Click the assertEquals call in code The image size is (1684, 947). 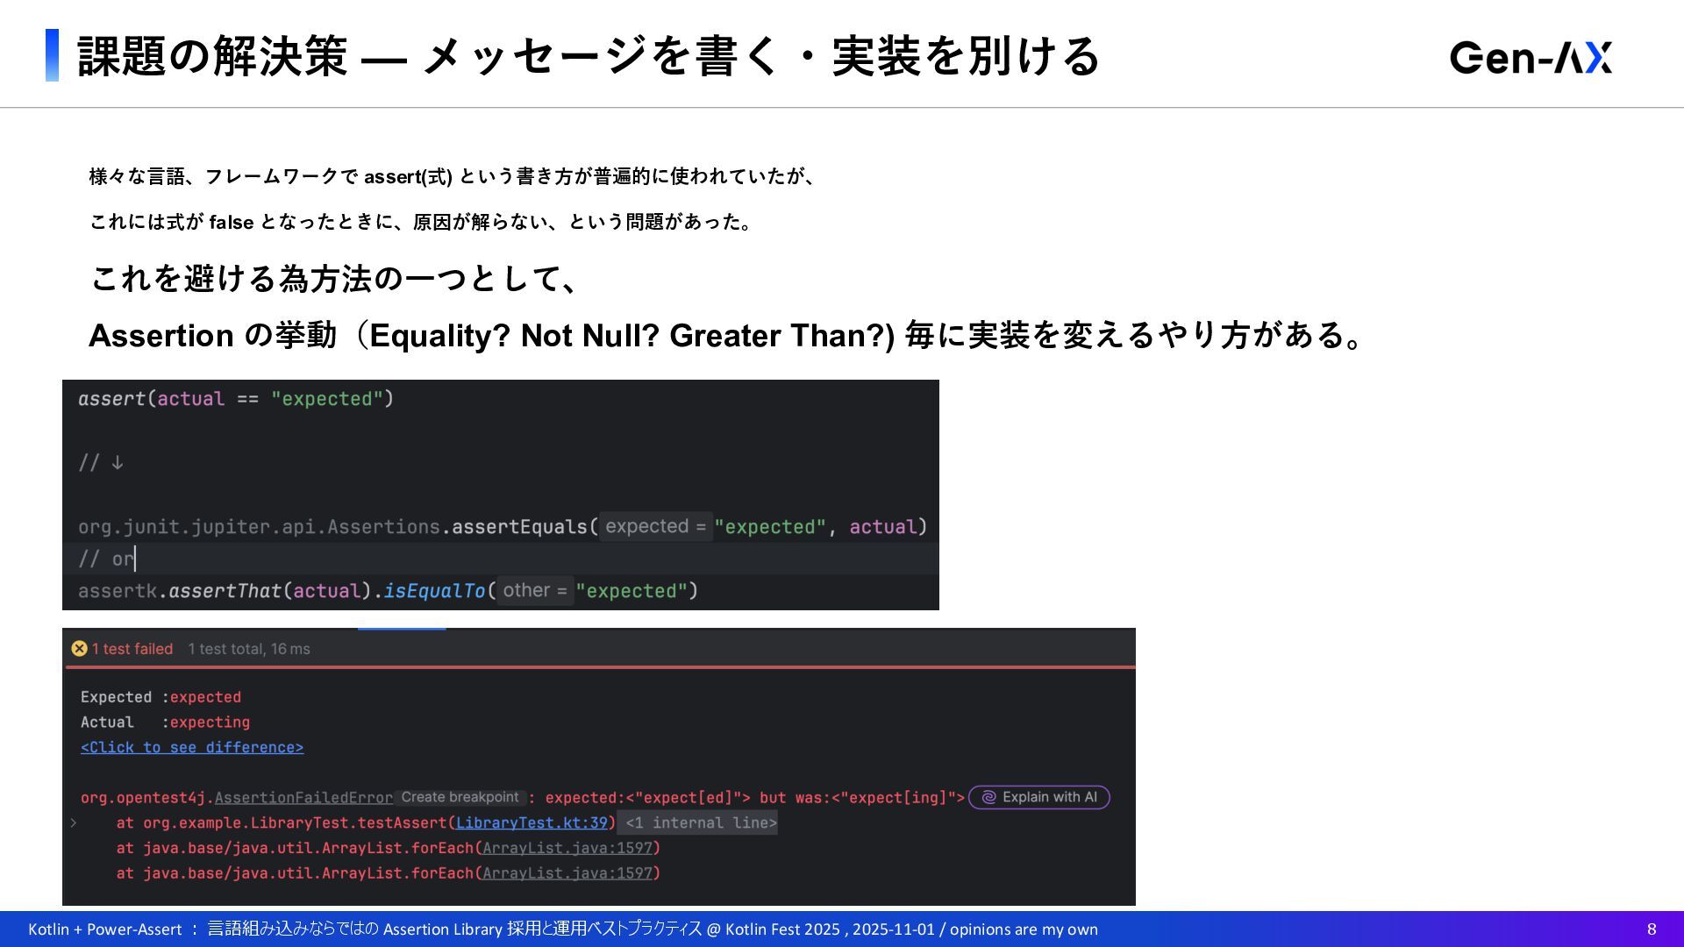click(x=519, y=527)
